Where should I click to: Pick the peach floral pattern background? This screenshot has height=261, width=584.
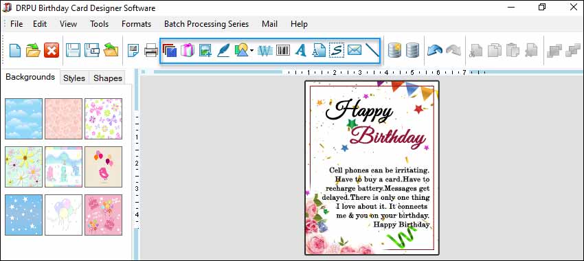(x=63, y=119)
